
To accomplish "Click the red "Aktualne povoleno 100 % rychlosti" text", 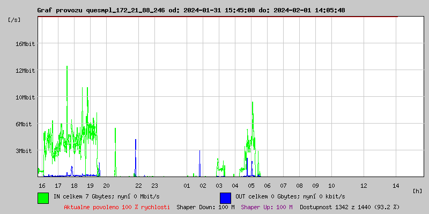I will point(117,207).
